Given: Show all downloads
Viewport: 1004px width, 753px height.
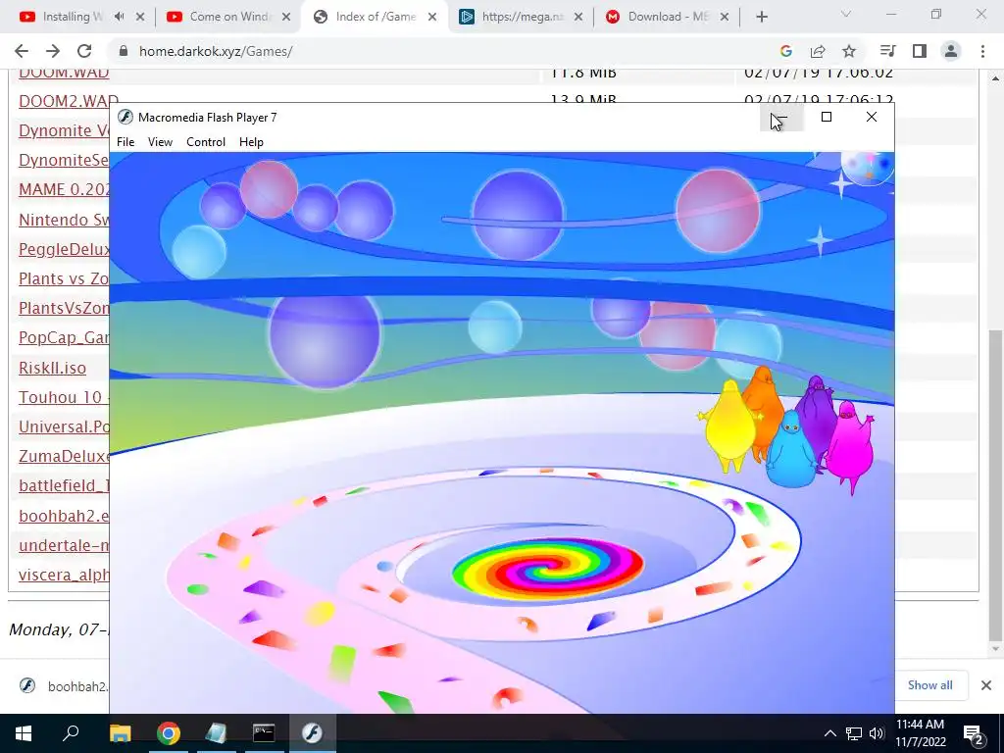Looking at the screenshot, I should tap(929, 685).
